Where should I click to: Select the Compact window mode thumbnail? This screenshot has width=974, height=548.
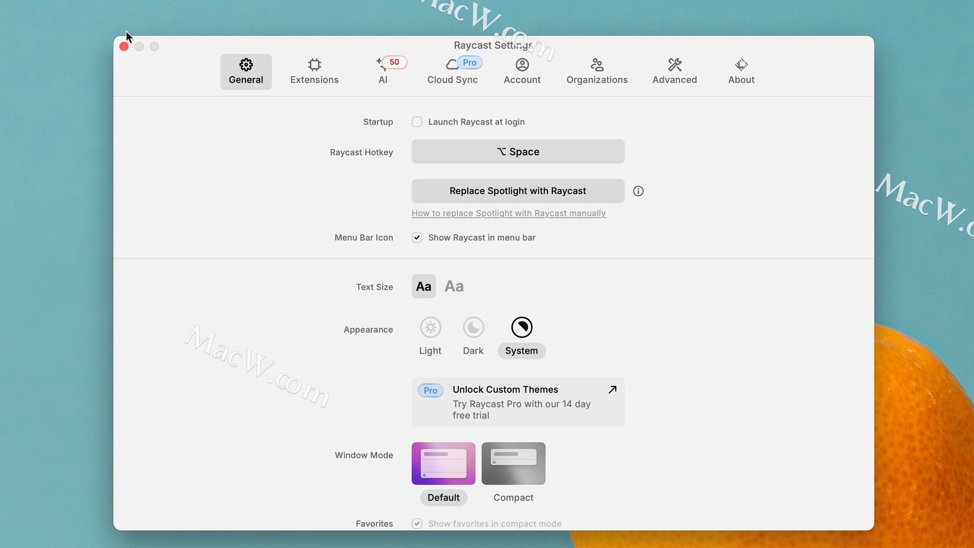(x=513, y=463)
